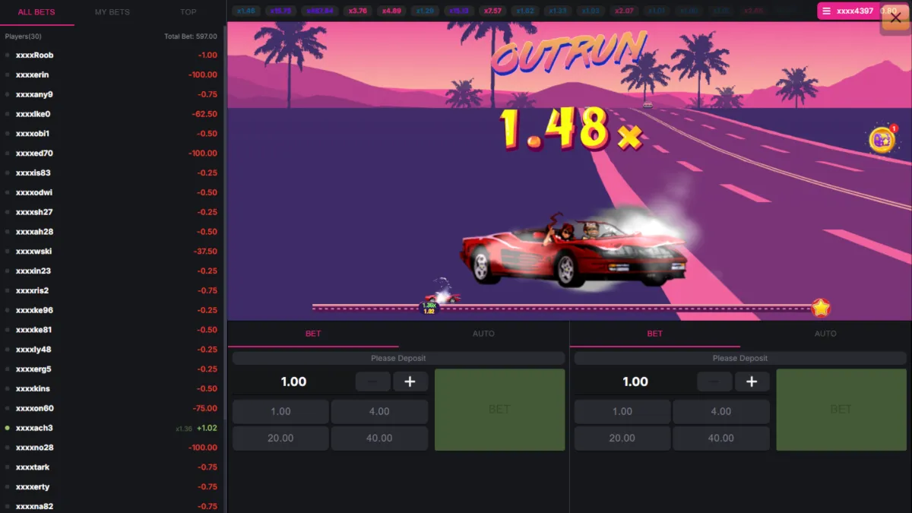
Task: Close the game with the X button
Action: point(895,18)
